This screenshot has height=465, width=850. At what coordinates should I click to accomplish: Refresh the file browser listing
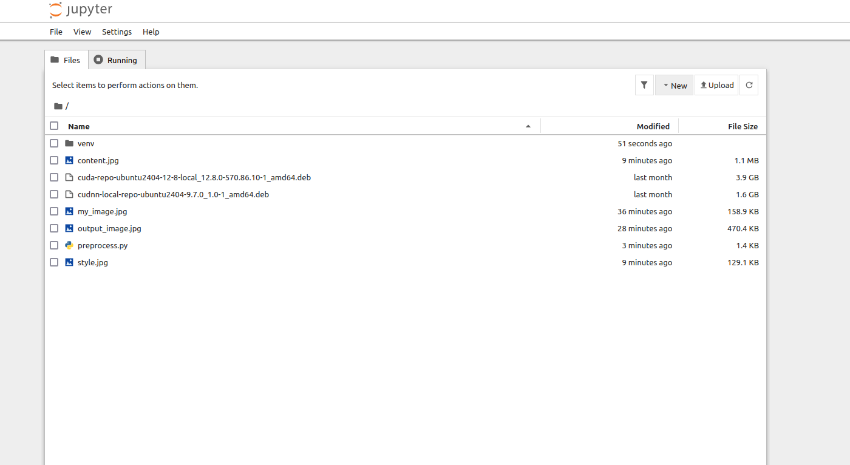click(749, 86)
